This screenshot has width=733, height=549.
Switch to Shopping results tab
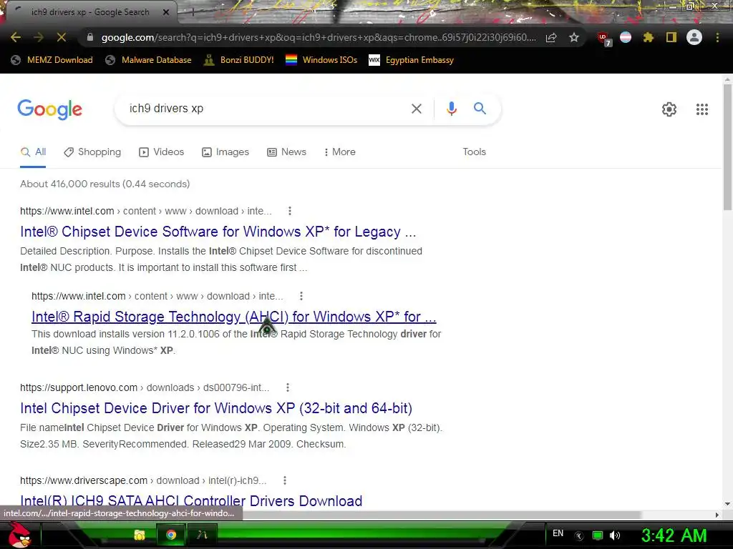pos(92,152)
